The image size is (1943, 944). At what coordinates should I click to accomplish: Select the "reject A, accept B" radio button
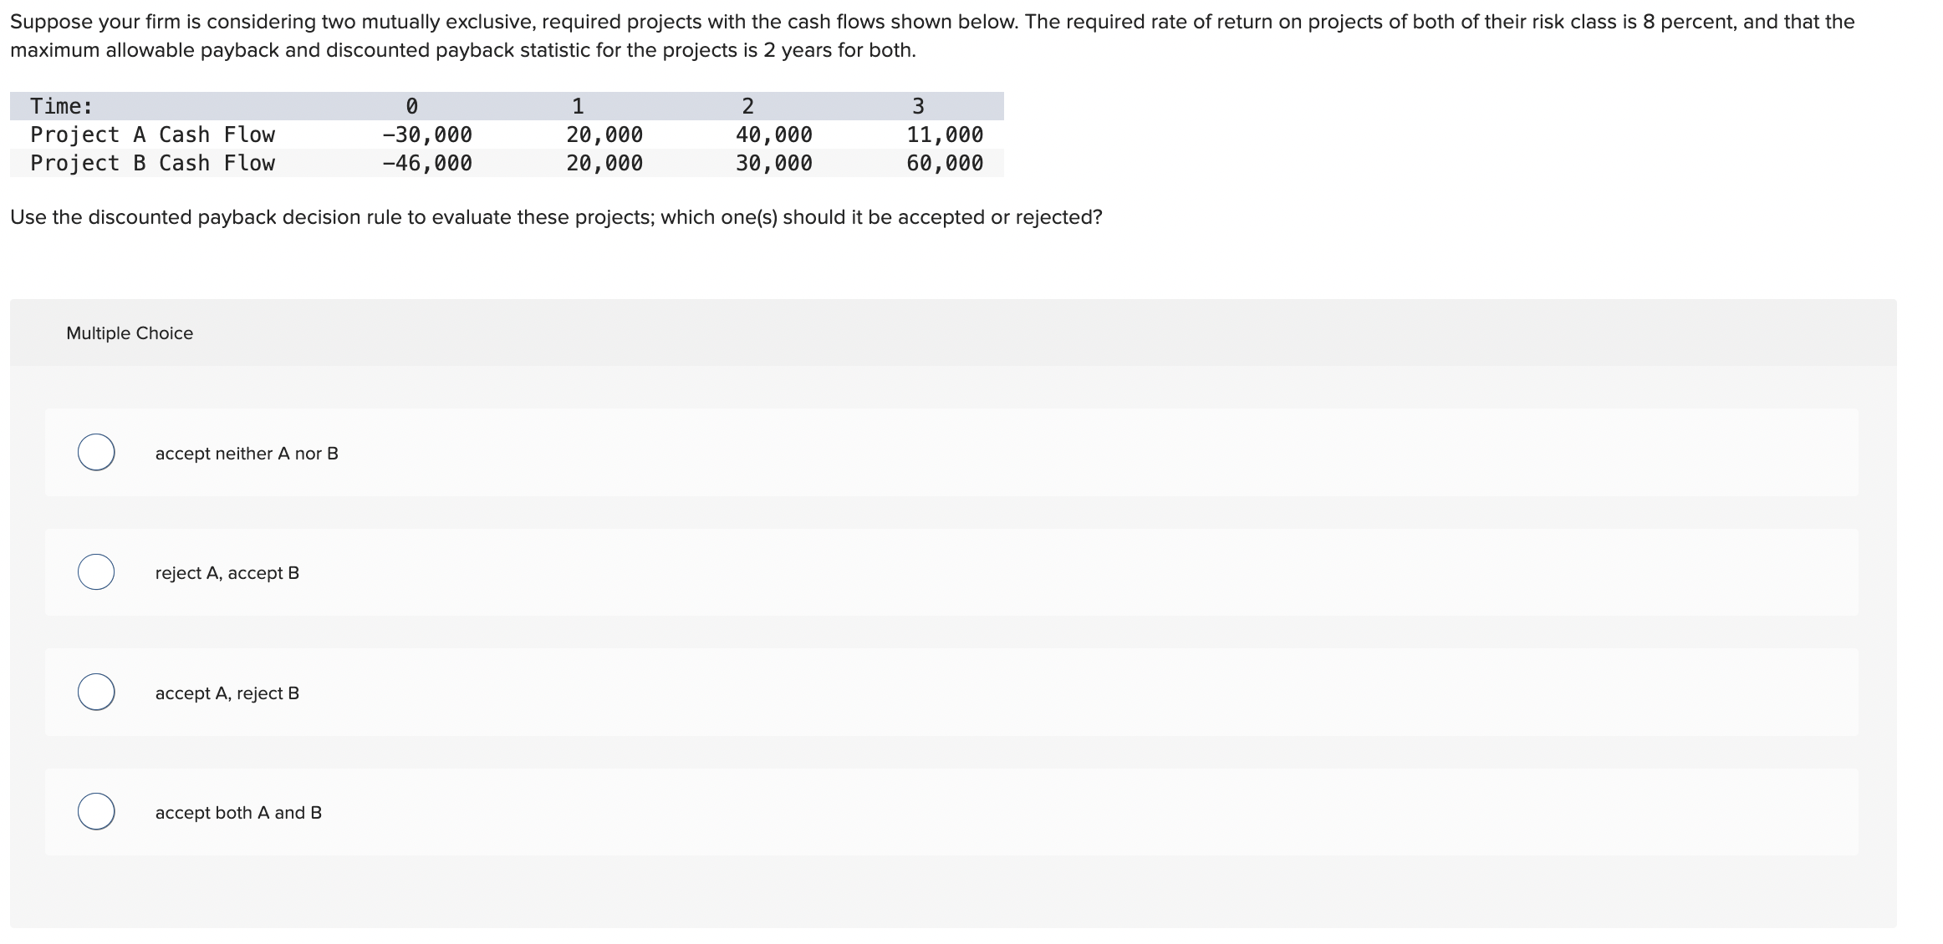pos(95,571)
